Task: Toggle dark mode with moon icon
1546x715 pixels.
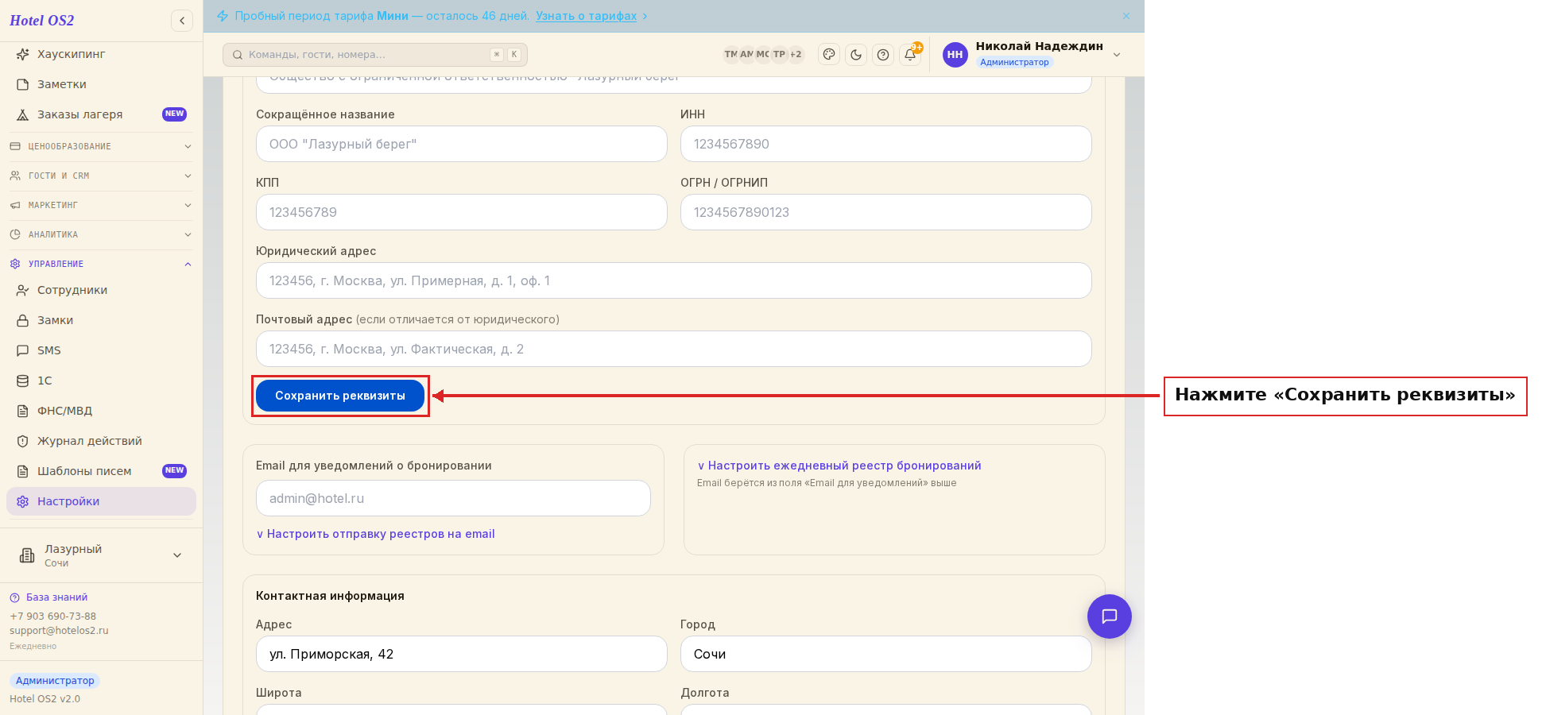Action: click(856, 55)
